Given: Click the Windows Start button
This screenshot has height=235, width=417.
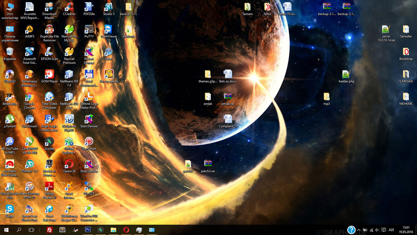Looking at the screenshot, I should (x=6, y=230).
